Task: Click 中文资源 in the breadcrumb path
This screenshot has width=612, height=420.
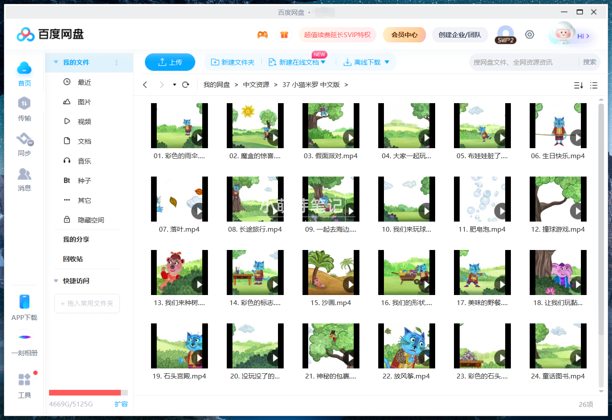Action: click(x=256, y=84)
